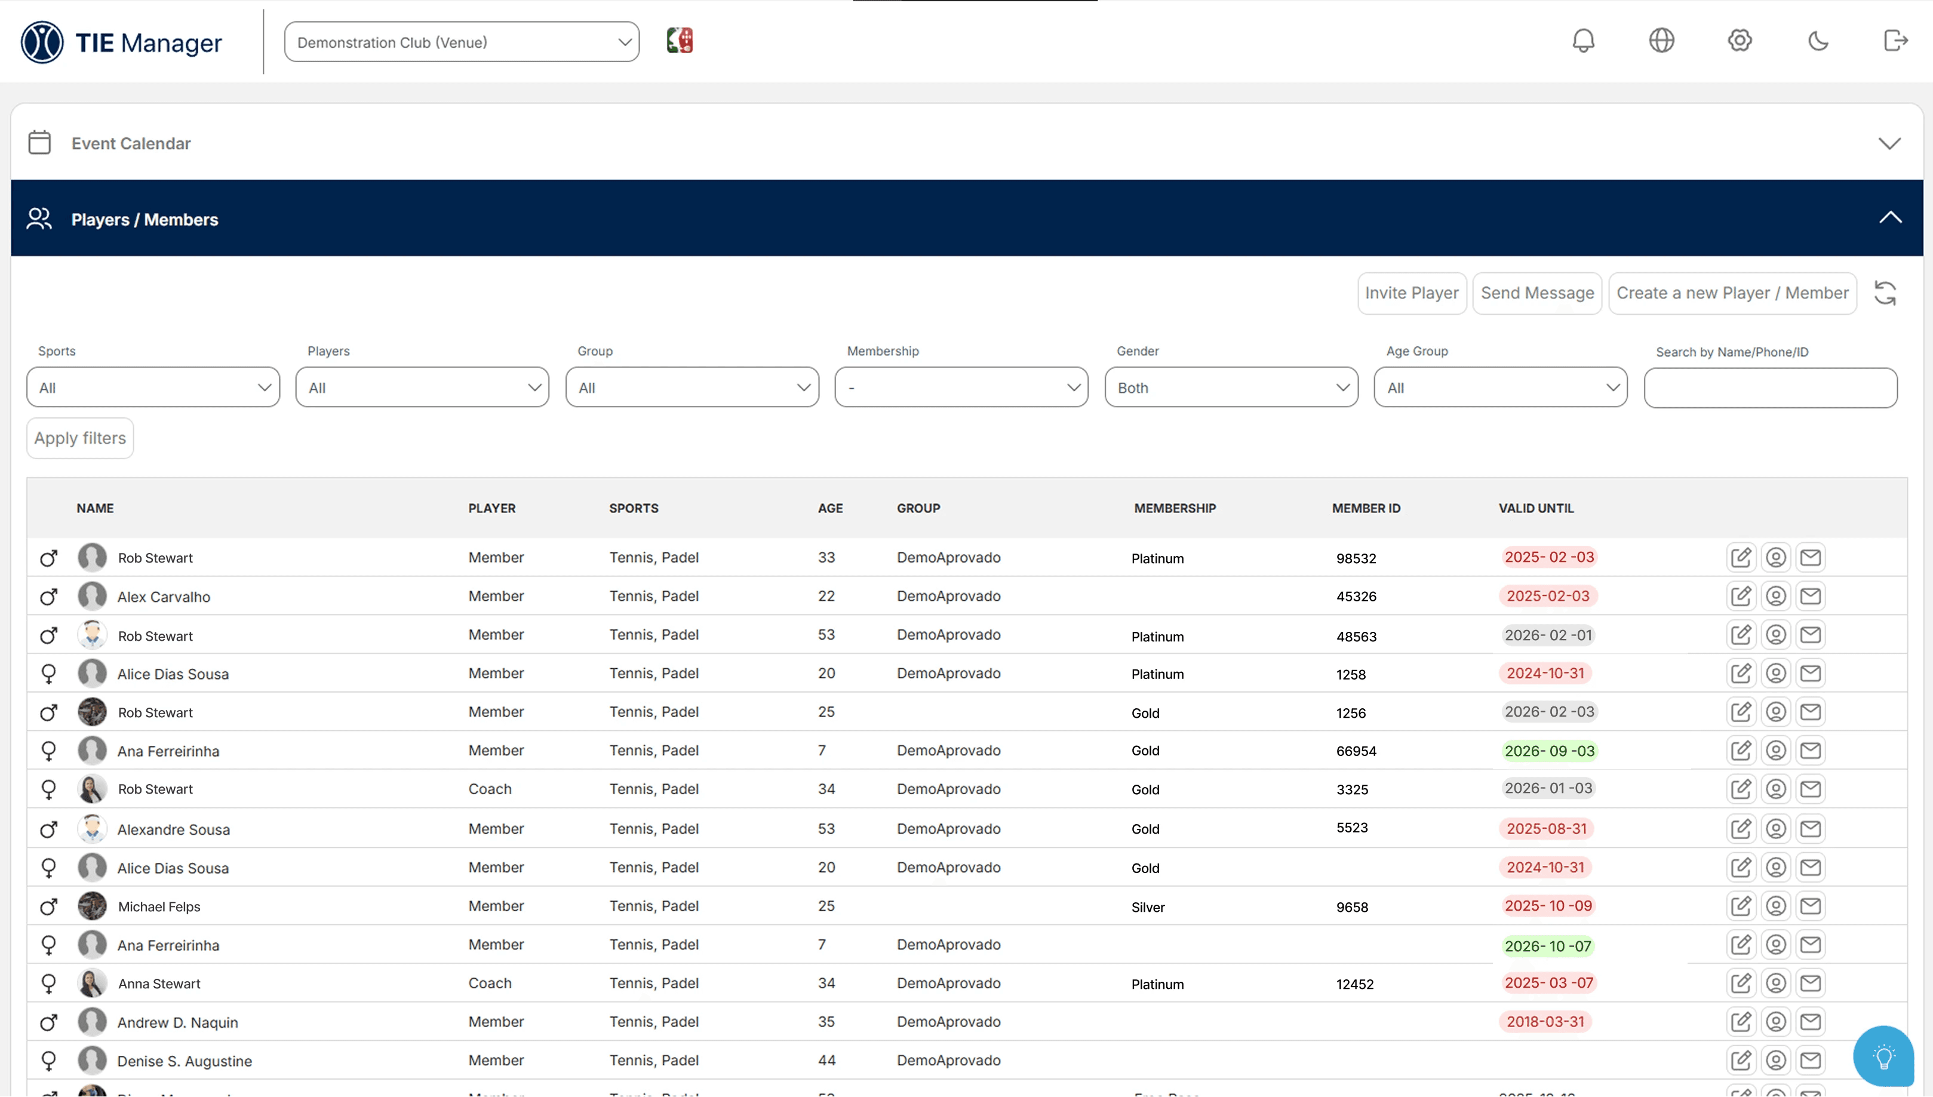
Task: Open the Membership filter dropdown
Action: point(961,388)
